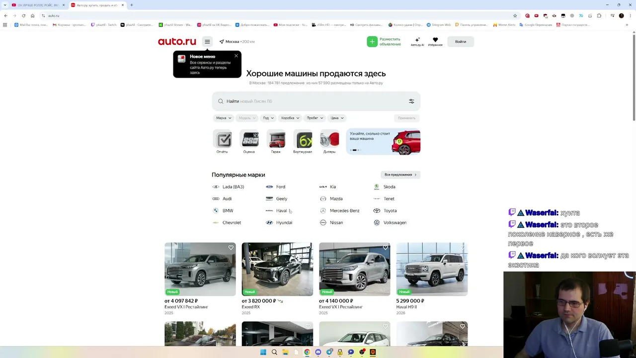
Task: Click the green plus 'Разместить объявление' icon
Action: (x=372, y=42)
